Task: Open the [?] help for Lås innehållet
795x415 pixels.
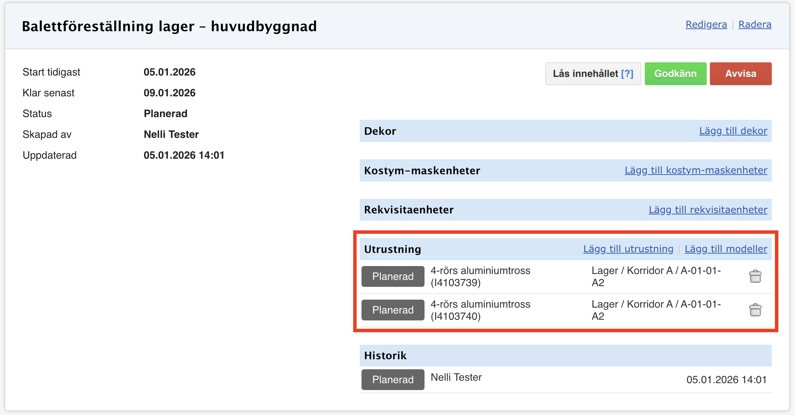Action: (x=627, y=74)
